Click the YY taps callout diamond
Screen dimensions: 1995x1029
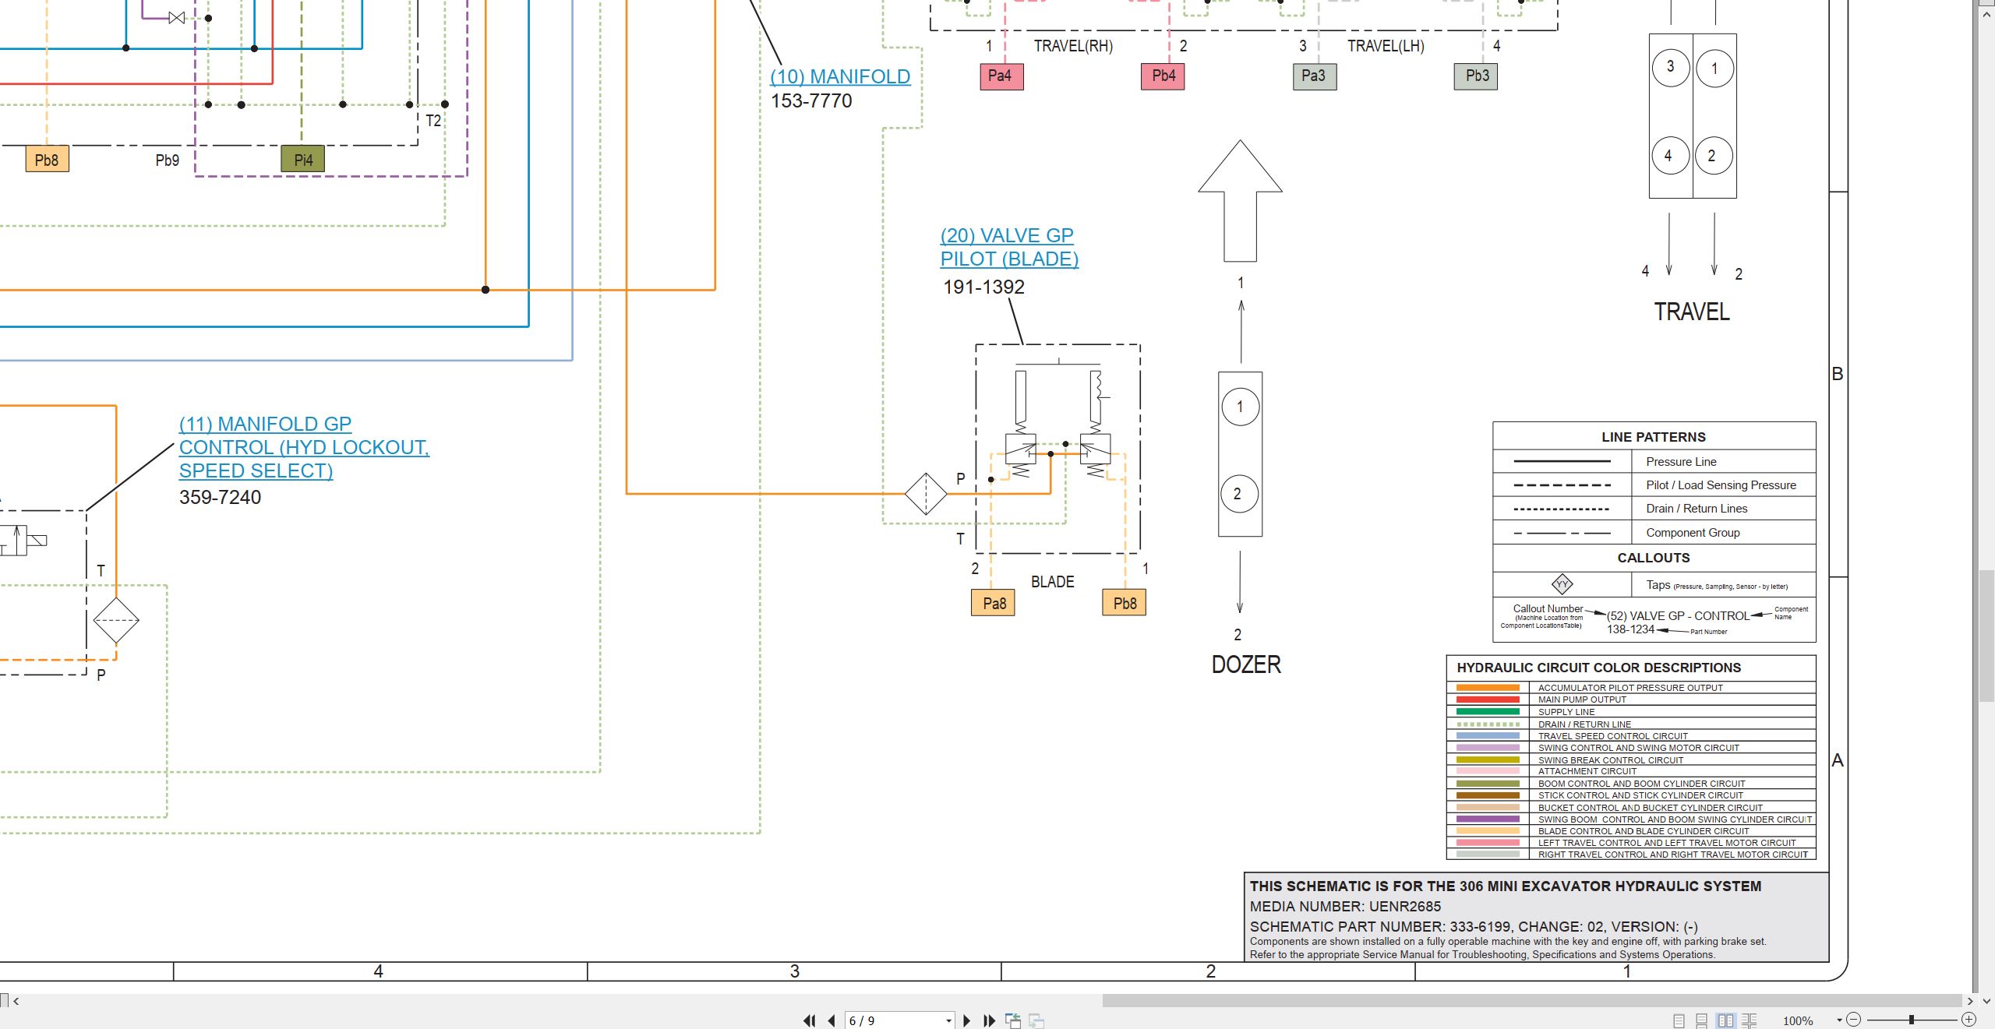pyautogui.click(x=1562, y=584)
